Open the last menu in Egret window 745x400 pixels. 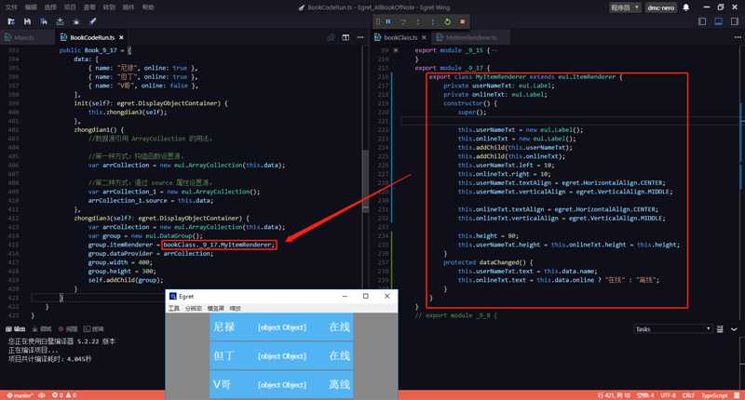236,309
